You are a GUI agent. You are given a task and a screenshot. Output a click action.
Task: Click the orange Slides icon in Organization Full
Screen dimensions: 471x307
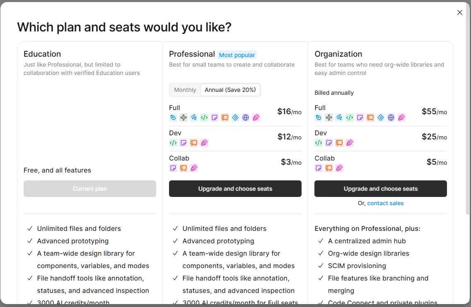point(370,118)
